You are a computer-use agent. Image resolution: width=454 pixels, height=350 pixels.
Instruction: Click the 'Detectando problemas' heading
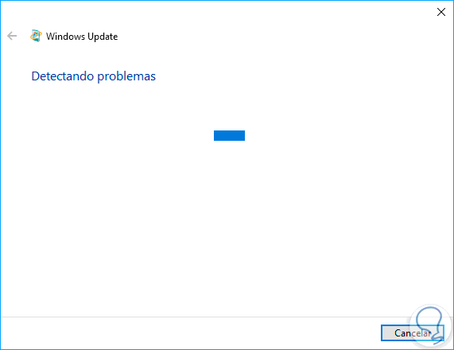click(x=94, y=76)
